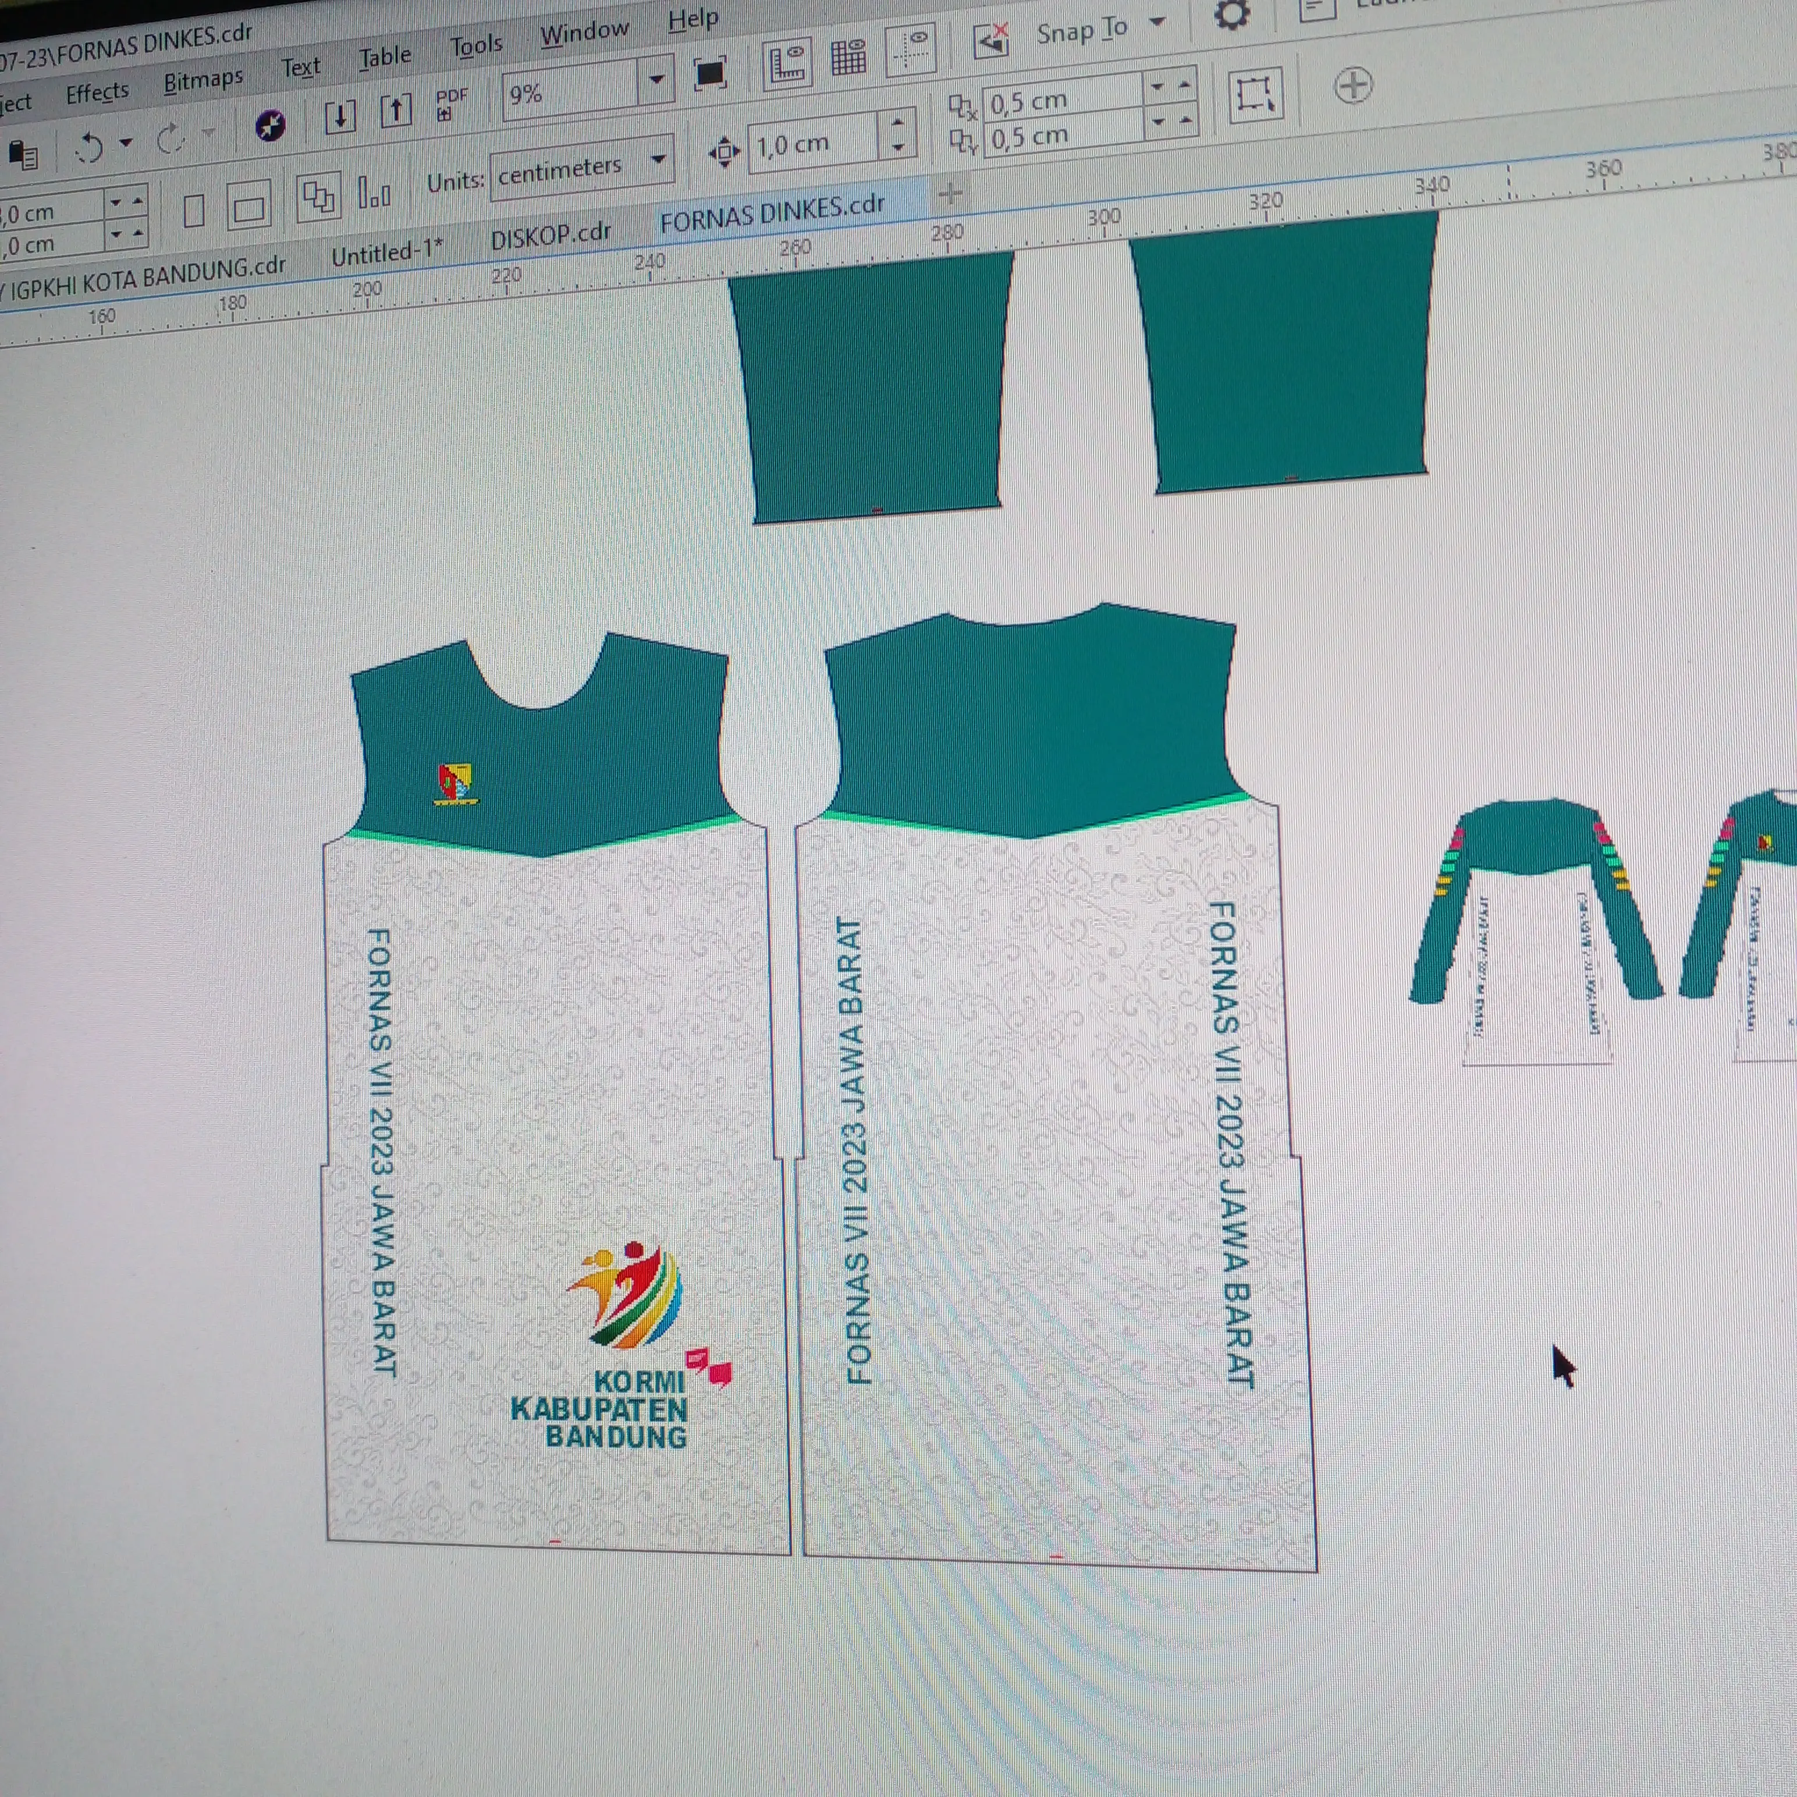1797x1797 pixels.
Task: Toggle Show Rulers button
Action: coord(788,64)
